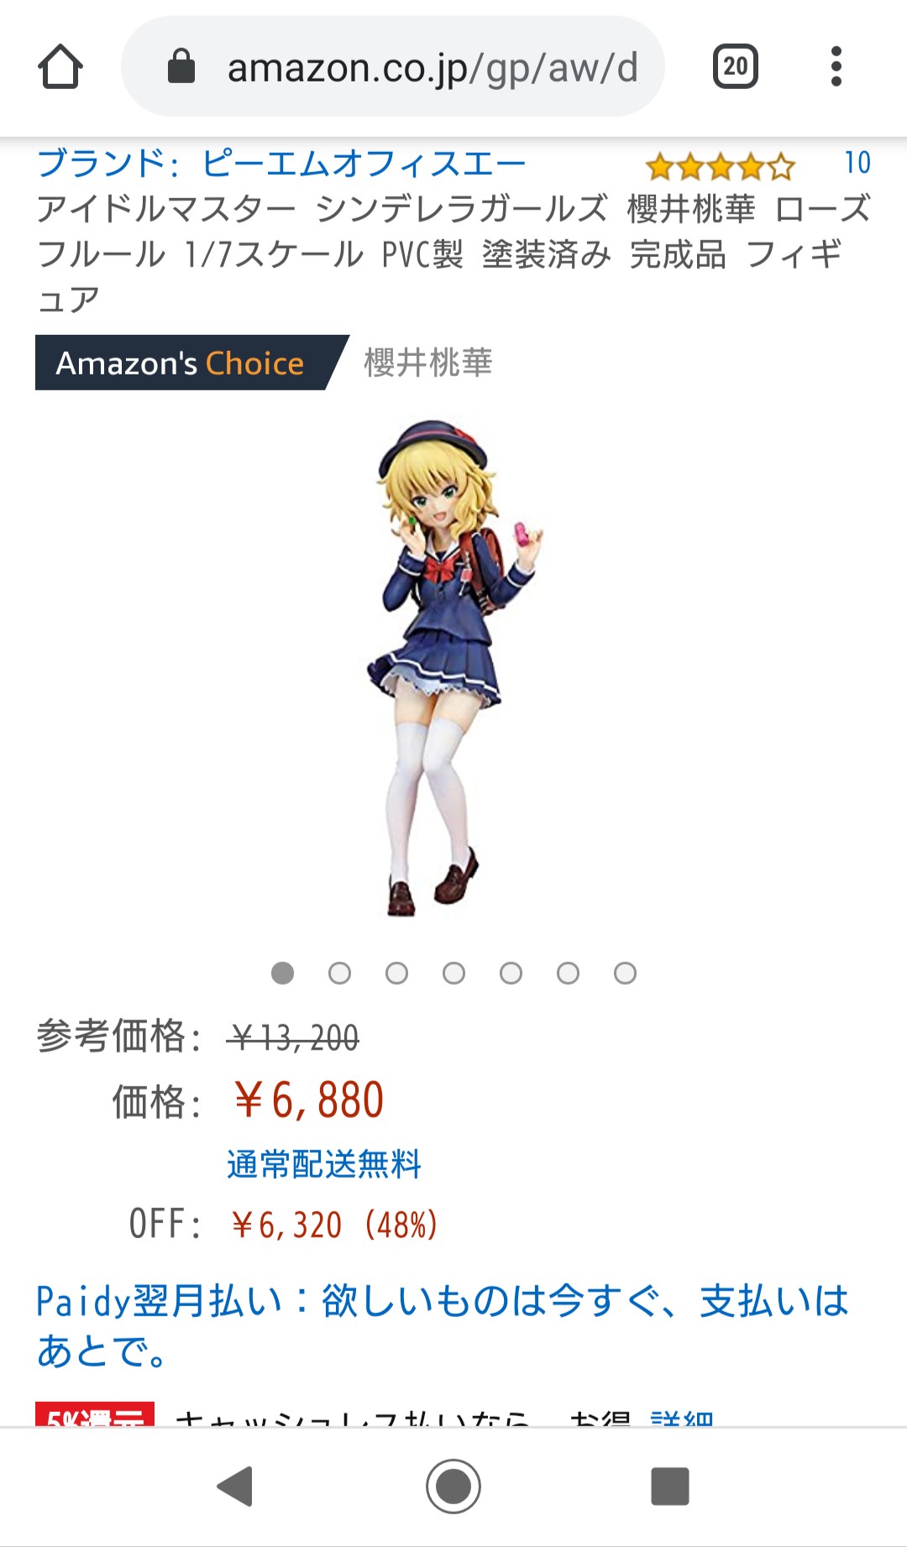The width and height of the screenshot is (907, 1547).
Task: Click the star rating icons
Action: click(x=721, y=167)
